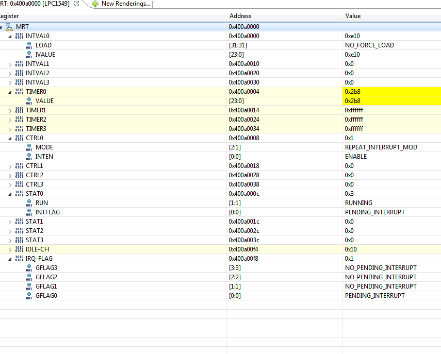Collapse the STAT0 register node

[x=10, y=194]
